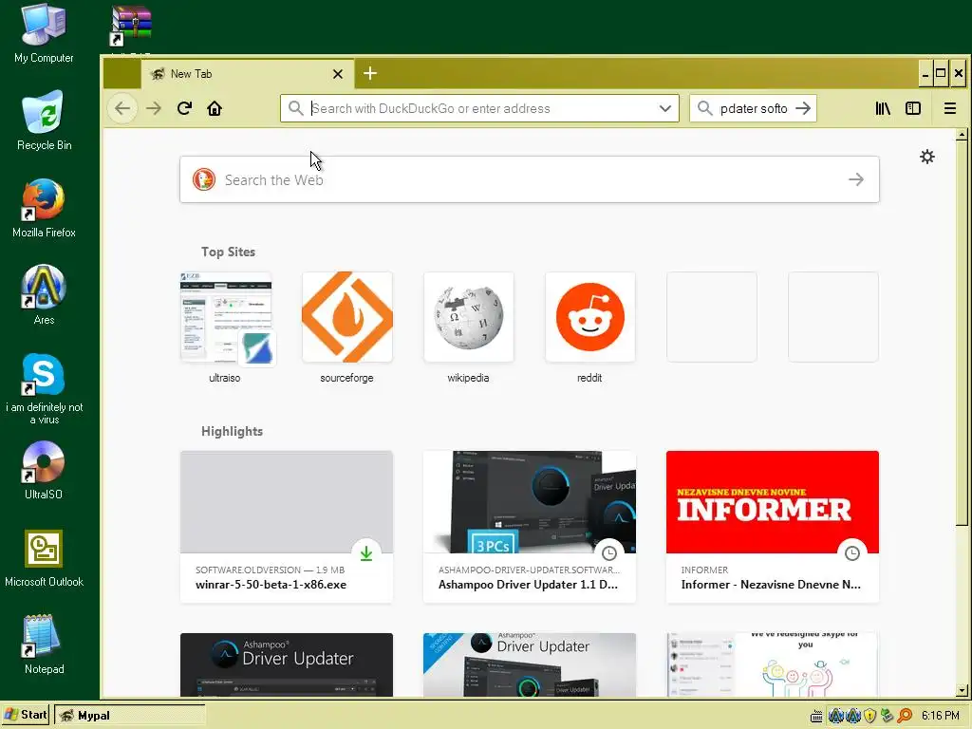
Task: Open Ashampoo Driver Updater 1.1 highlight
Action: coord(530,527)
